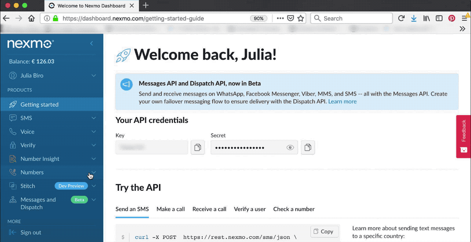Open the page actions three-dot menu
471x242 pixels.
pyautogui.click(x=280, y=18)
